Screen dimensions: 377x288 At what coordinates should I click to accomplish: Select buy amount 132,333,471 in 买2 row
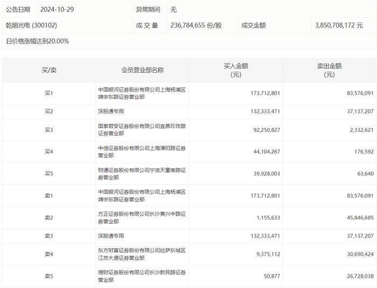click(265, 111)
